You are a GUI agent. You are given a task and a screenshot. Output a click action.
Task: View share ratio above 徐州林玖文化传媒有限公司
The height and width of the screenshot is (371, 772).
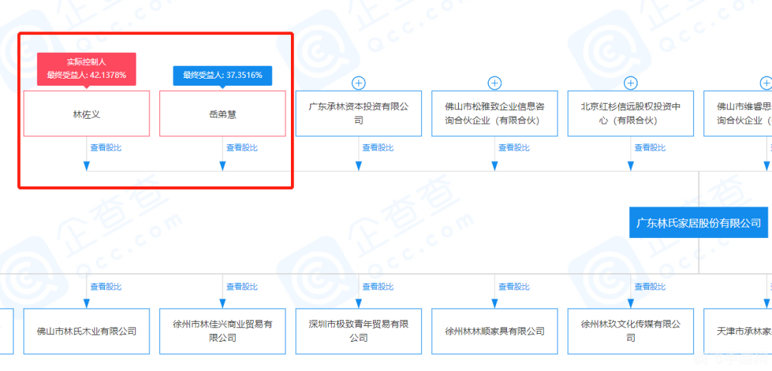pos(649,287)
